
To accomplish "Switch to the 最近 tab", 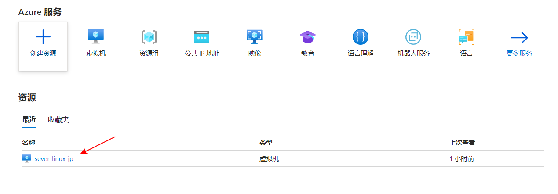I will (29, 120).
